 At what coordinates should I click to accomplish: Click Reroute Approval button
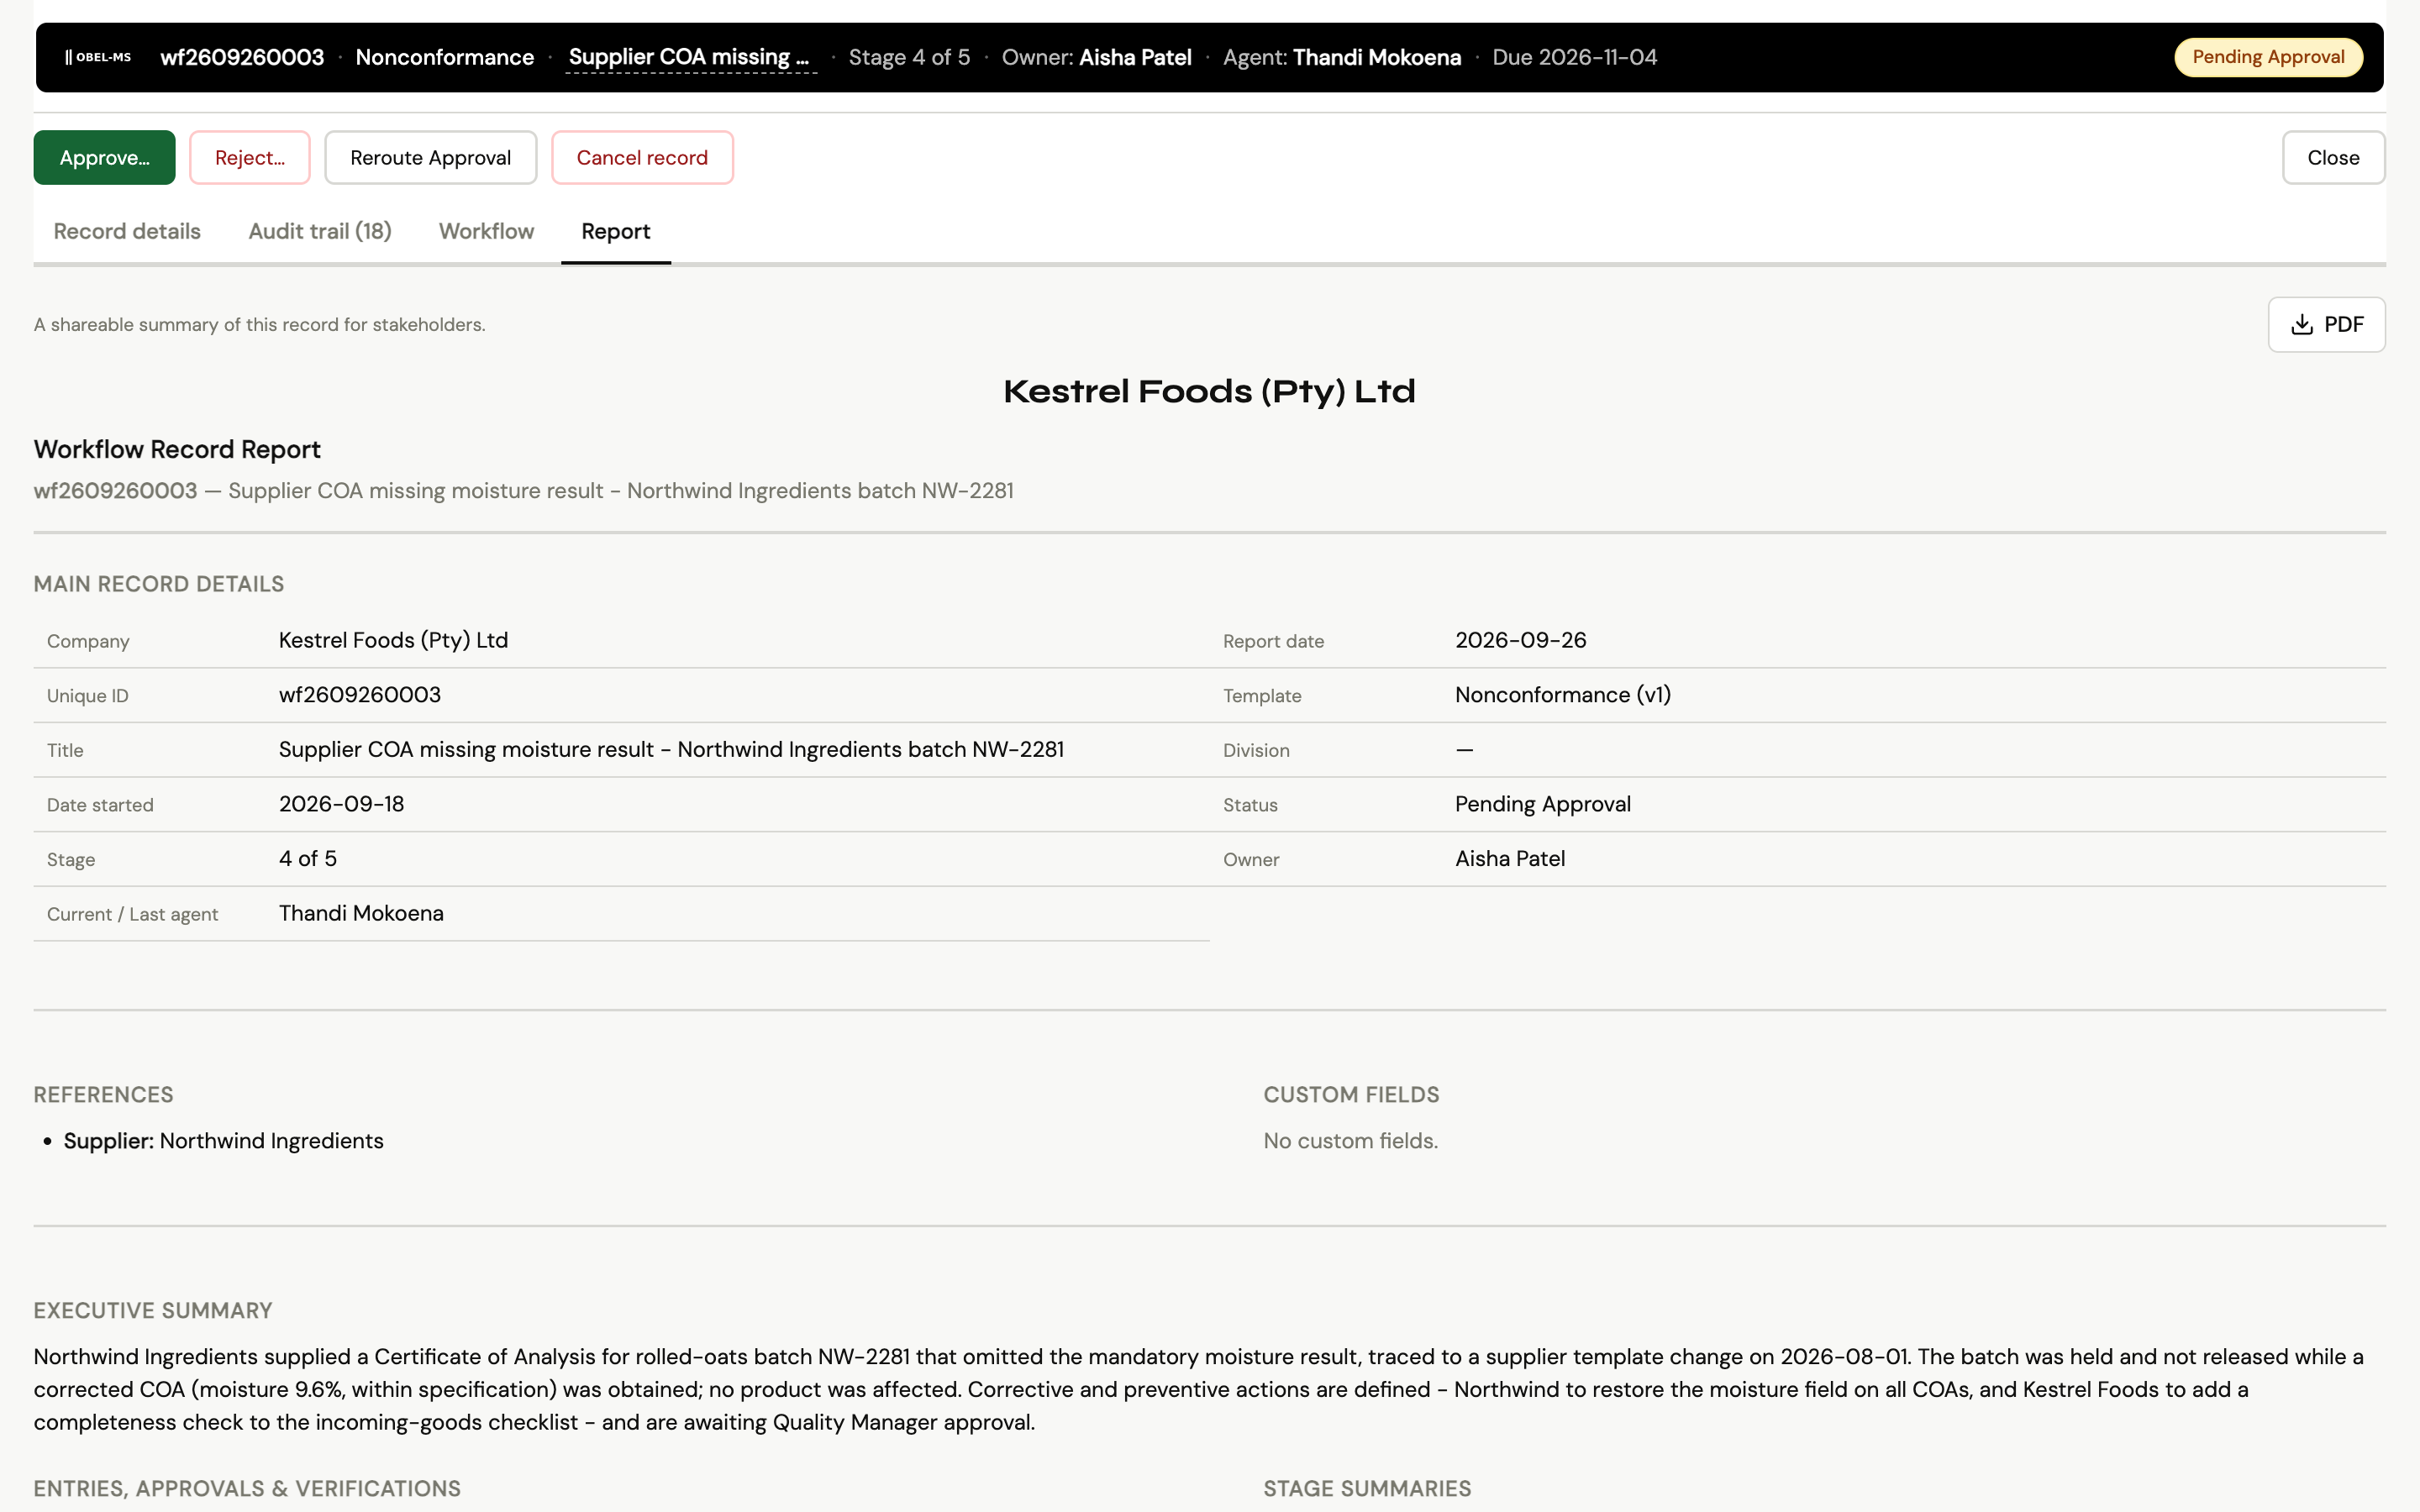431,158
